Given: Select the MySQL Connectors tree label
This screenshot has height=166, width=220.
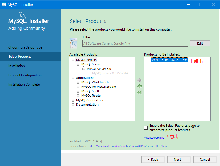Looking at the screenshot, I should pyautogui.click(x=90, y=100).
